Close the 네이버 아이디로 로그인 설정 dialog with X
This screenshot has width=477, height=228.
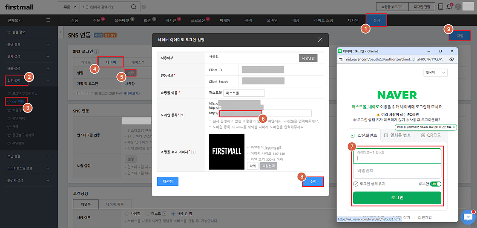click(x=320, y=40)
